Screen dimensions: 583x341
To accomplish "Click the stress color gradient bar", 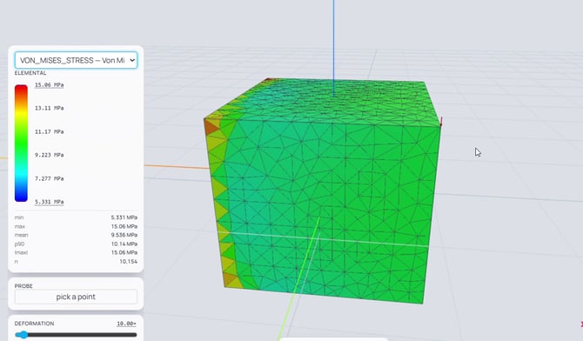I will (x=21, y=144).
